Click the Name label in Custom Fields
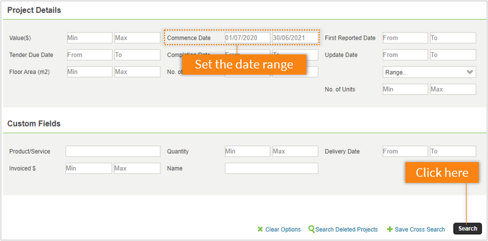This screenshot has height=241, width=488. click(175, 168)
